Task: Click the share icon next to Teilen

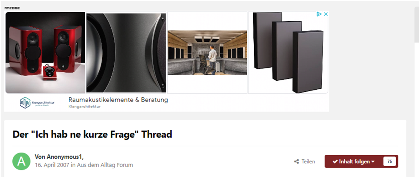Action: point(297,162)
